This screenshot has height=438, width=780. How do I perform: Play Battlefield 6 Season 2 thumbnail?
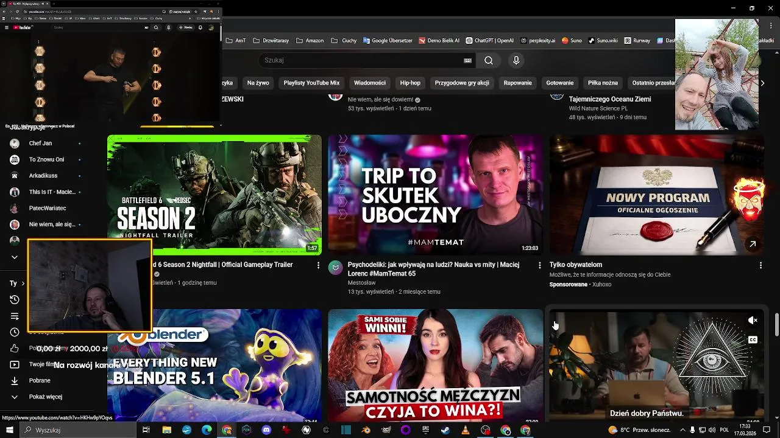tap(214, 195)
